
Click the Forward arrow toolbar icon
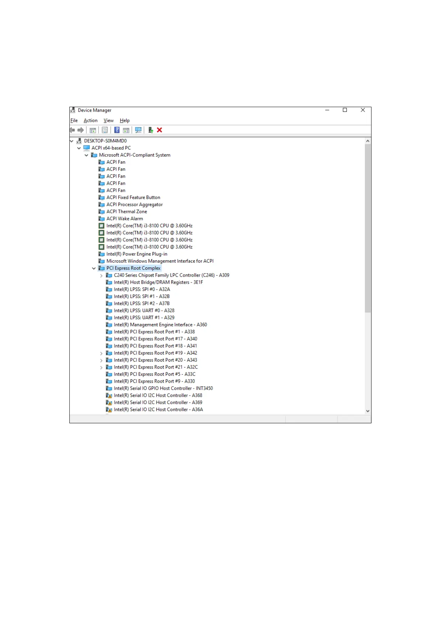coord(80,130)
